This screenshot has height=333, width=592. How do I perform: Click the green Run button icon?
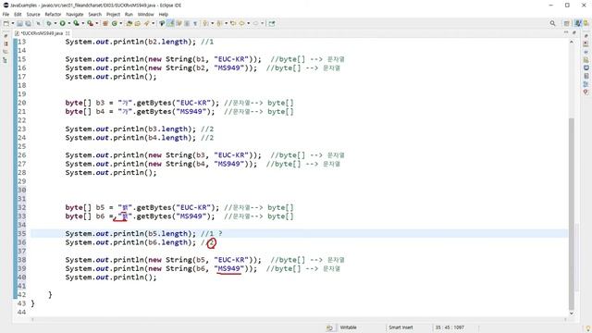click(62, 23)
